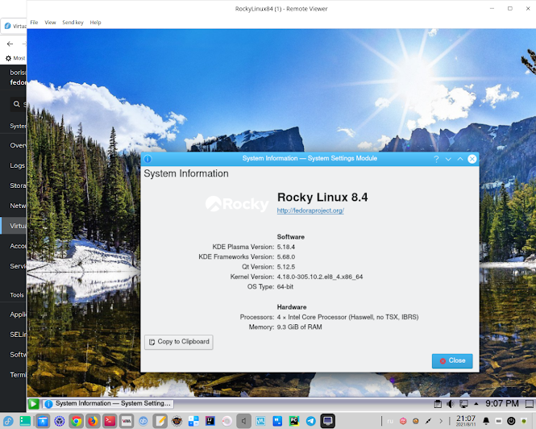The width and height of the screenshot is (536, 429).
Task: Click the Memory value 9.3 GiB of RAM
Action: [300, 327]
